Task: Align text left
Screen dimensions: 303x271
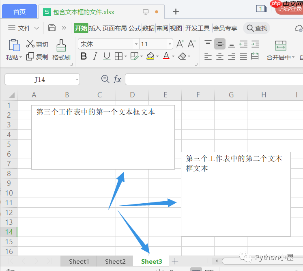Action: pyautogui.click(x=208, y=56)
